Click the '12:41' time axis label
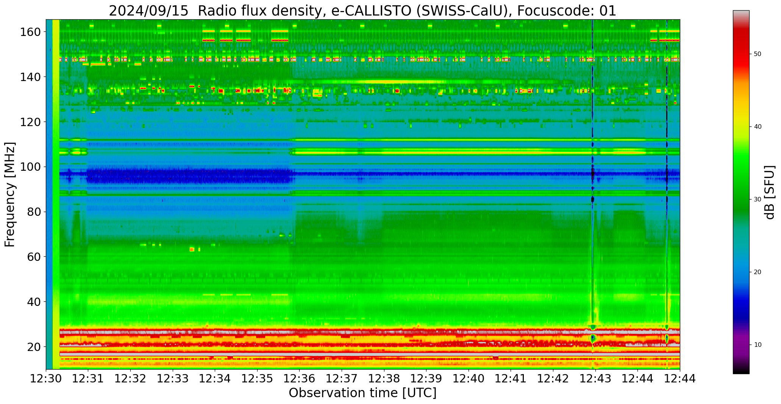The height and width of the screenshot is (404, 781). [x=511, y=379]
